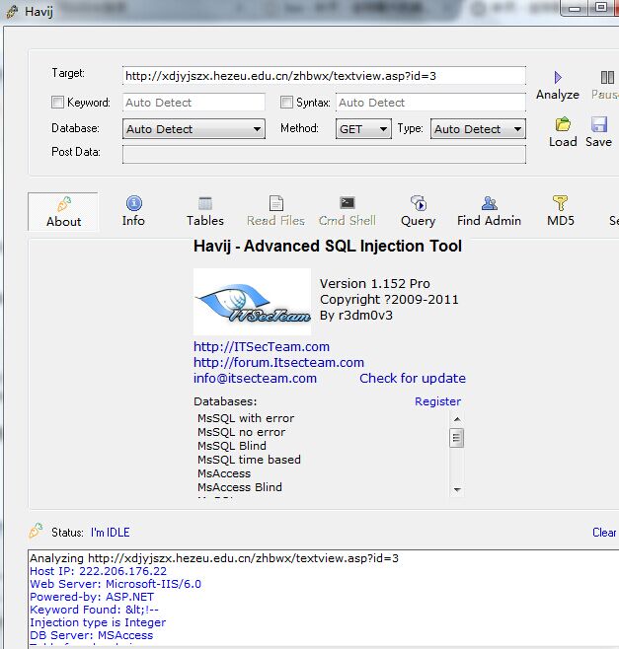The width and height of the screenshot is (619, 649).
Task: Open the Read Files icon
Action: [276, 203]
